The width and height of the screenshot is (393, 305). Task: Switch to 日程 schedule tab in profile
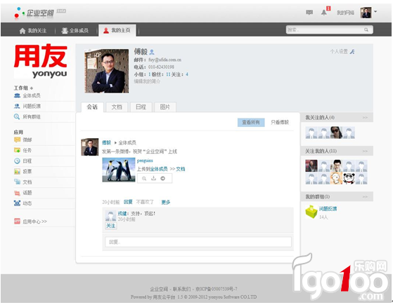coord(141,107)
